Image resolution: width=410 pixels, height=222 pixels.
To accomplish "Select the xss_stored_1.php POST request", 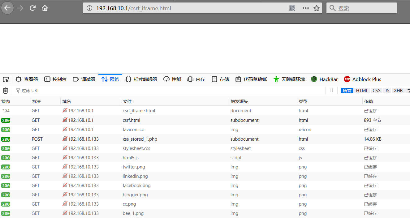I will click(140, 139).
